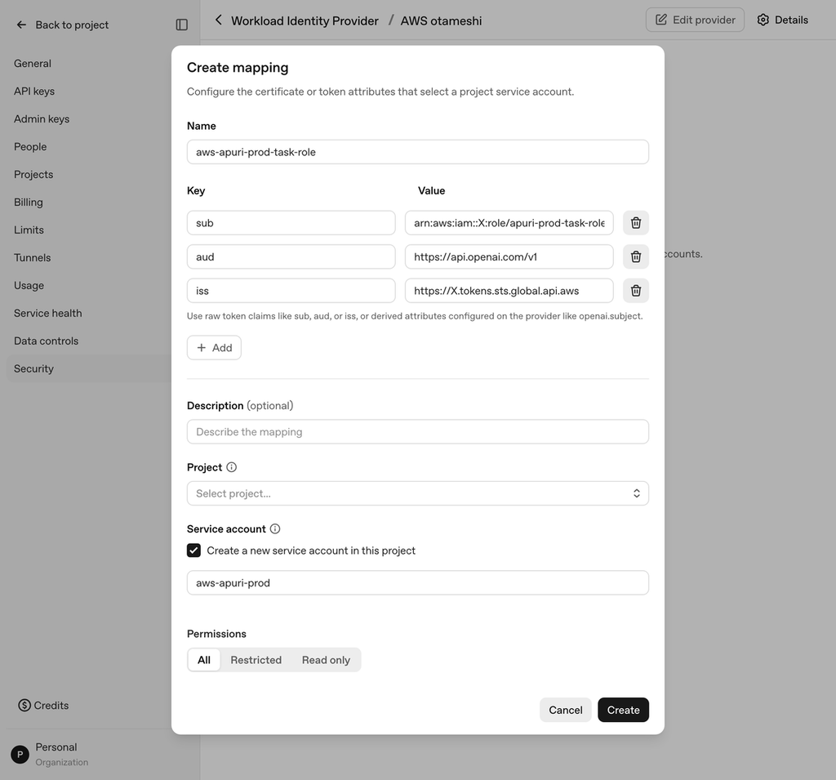Open Security in sidebar
This screenshot has height=780, width=836.
tap(88, 368)
